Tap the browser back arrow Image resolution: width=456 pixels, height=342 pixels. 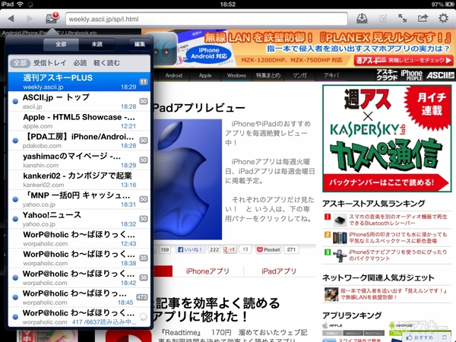click(x=11, y=19)
